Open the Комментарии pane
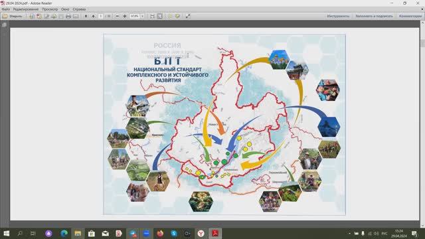425x239 pixels. (410, 16)
